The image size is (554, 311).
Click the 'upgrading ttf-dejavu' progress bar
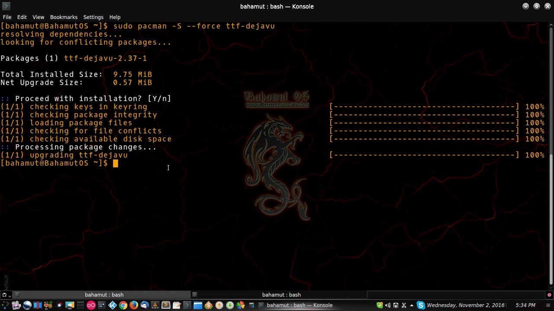click(424, 155)
